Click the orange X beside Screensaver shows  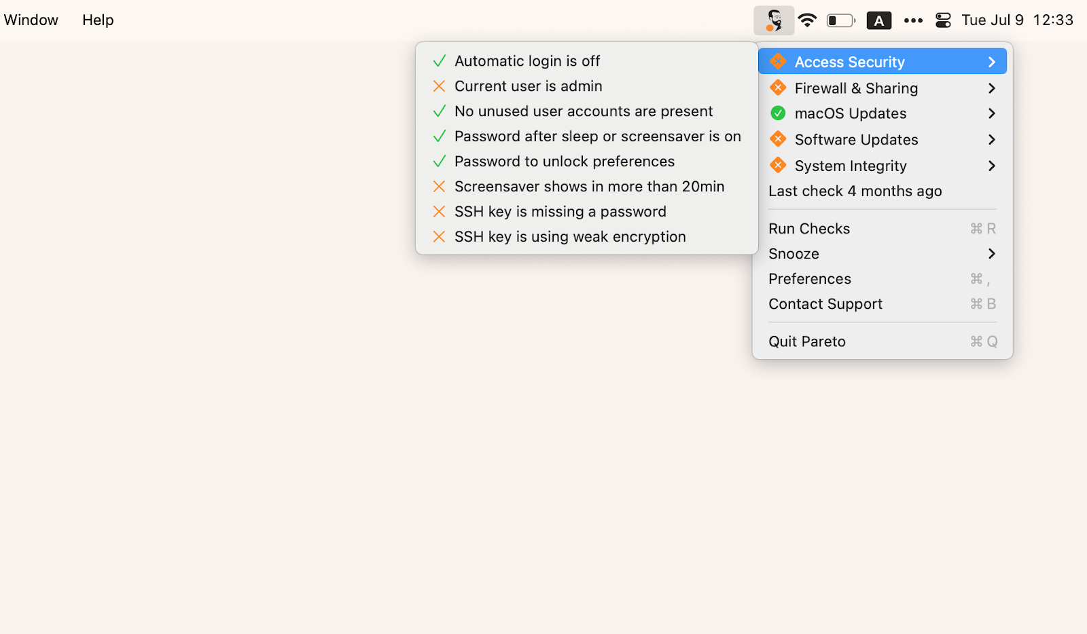(x=440, y=187)
